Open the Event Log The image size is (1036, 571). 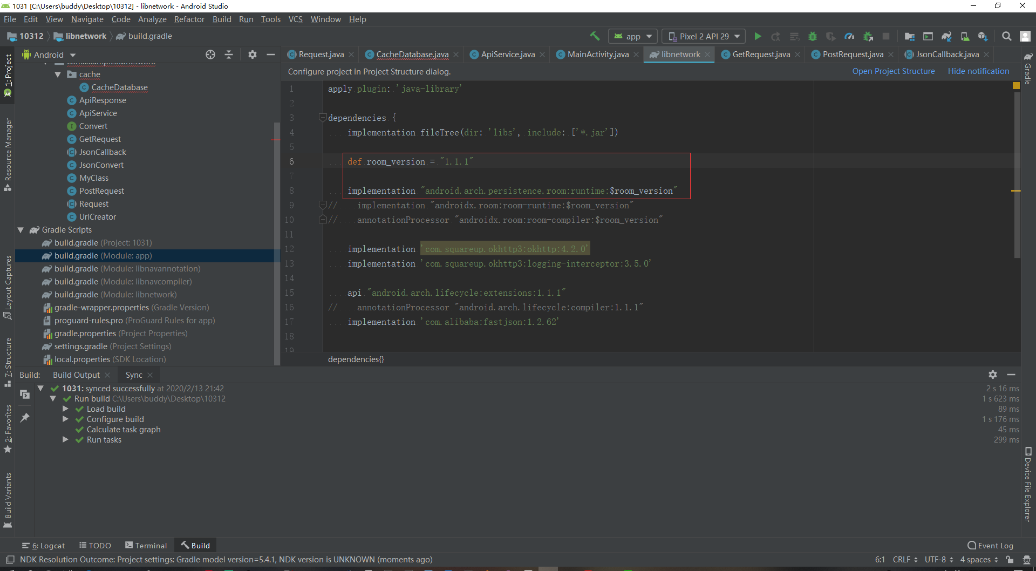990,546
